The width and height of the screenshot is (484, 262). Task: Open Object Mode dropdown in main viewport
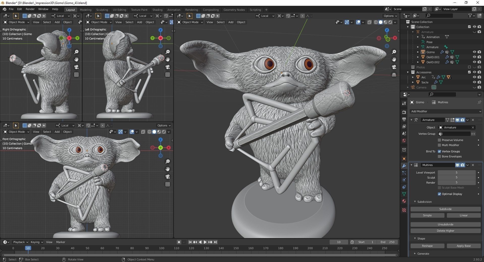[x=190, y=22]
